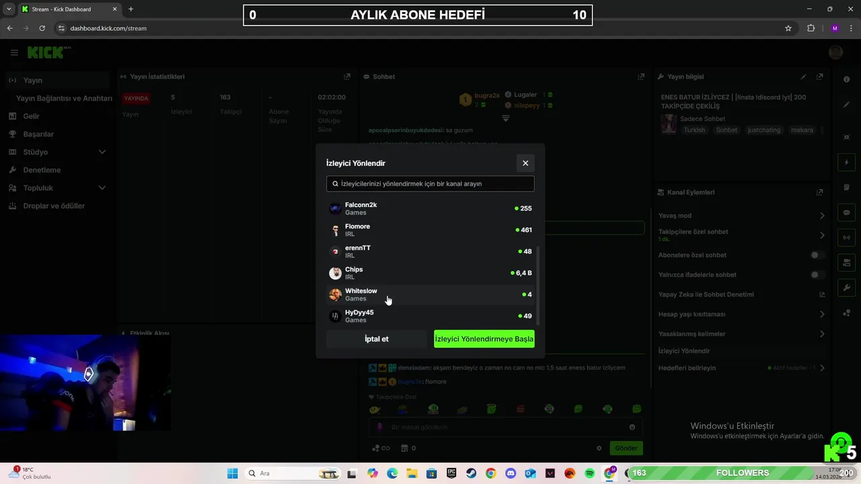
Task: Open Spotify from the taskbar
Action: coord(589,473)
